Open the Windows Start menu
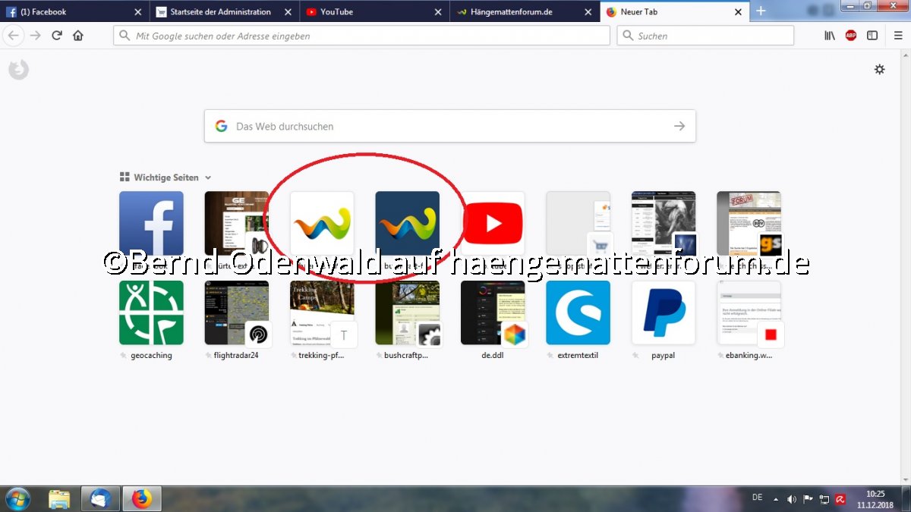911x512 pixels. (17, 498)
